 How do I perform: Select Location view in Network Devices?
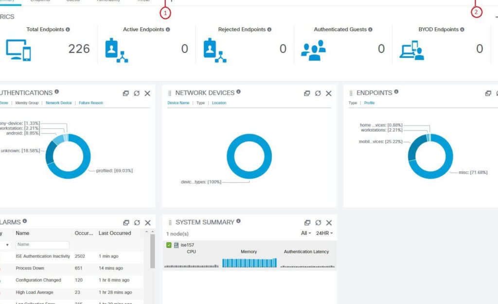click(x=219, y=103)
